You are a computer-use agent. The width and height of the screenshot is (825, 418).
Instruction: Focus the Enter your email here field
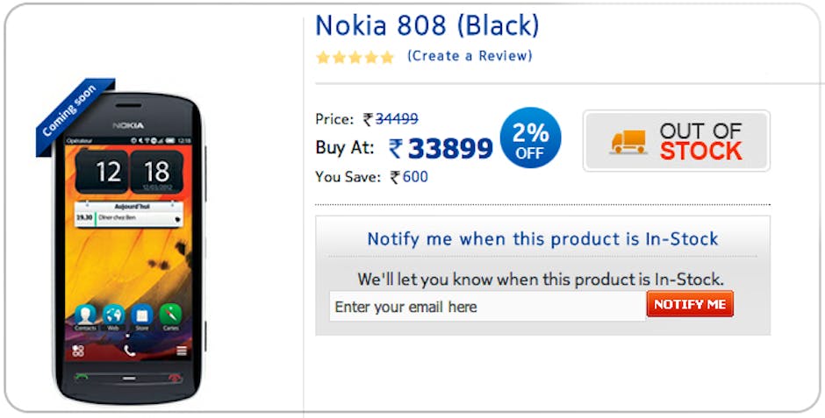(487, 306)
